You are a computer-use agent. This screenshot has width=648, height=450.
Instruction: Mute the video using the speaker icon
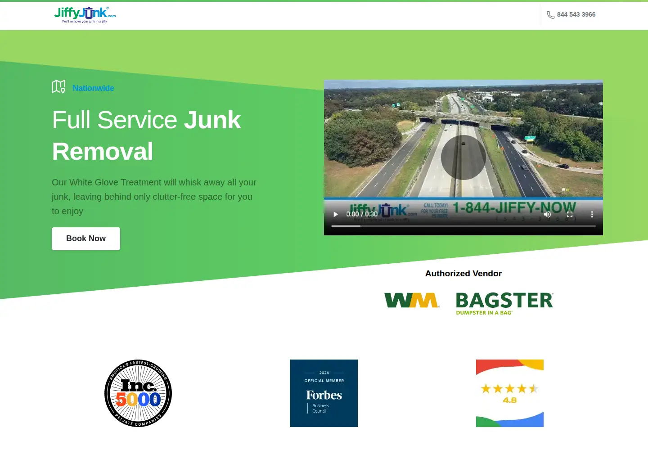pos(547,214)
